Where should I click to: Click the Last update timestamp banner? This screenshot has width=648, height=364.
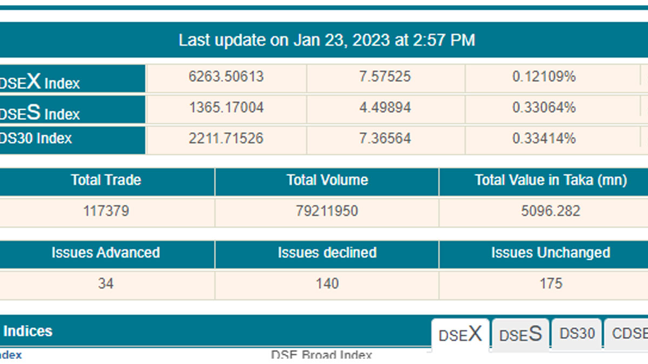click(x=327, y=40)
